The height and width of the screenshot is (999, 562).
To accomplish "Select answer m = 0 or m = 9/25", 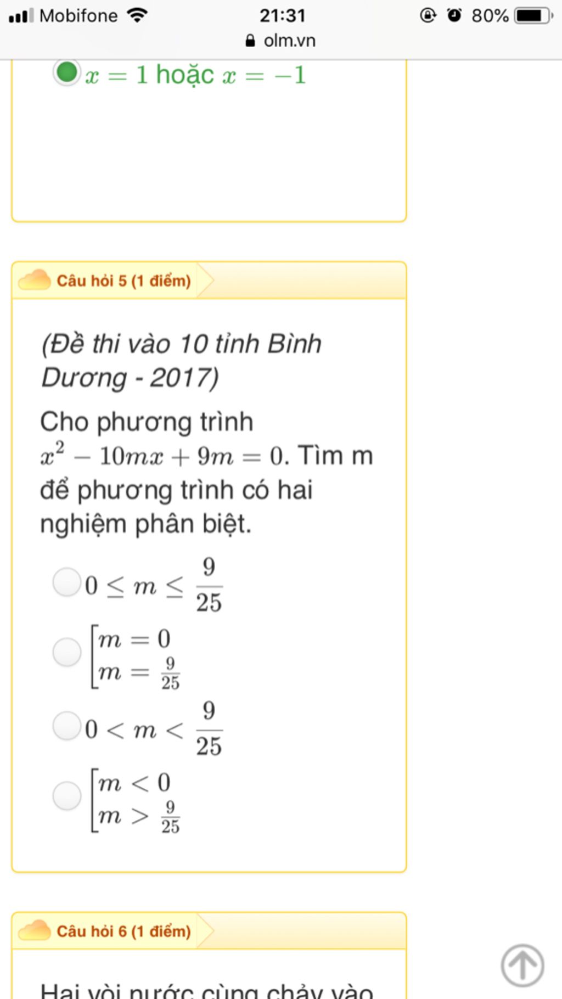I will coord(67,652).
